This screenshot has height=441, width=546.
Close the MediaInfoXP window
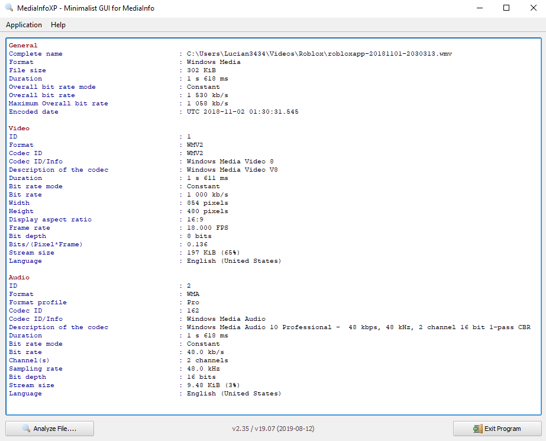click(x=533, y=8)
